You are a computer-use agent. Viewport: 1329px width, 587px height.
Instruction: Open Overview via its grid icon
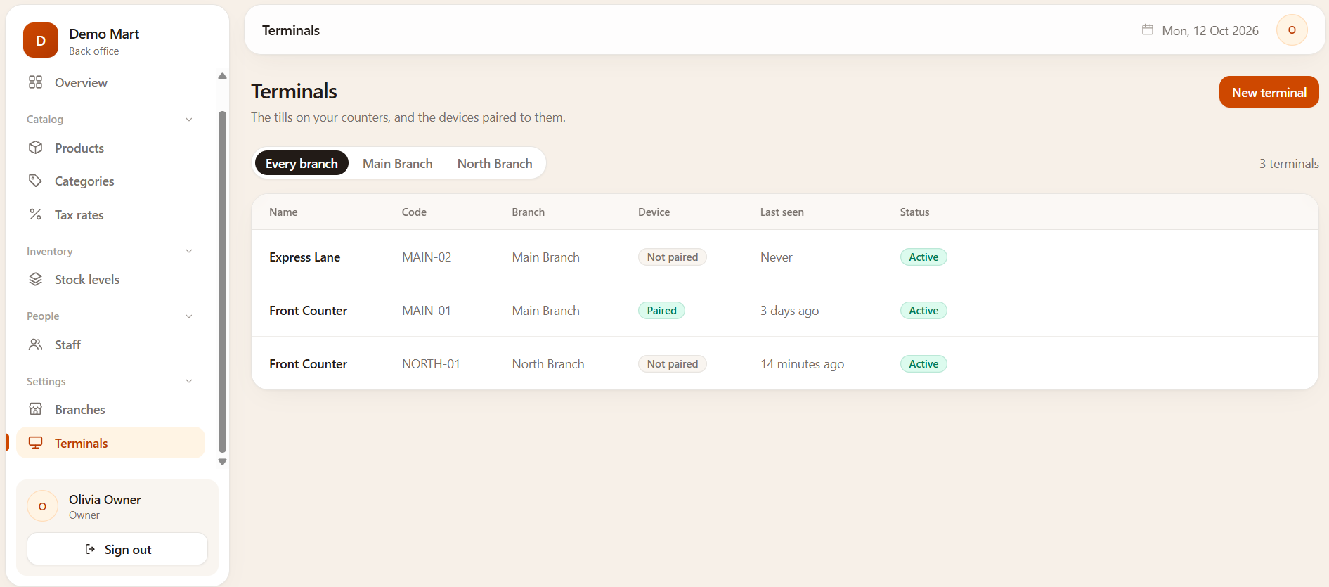(35, 82)
